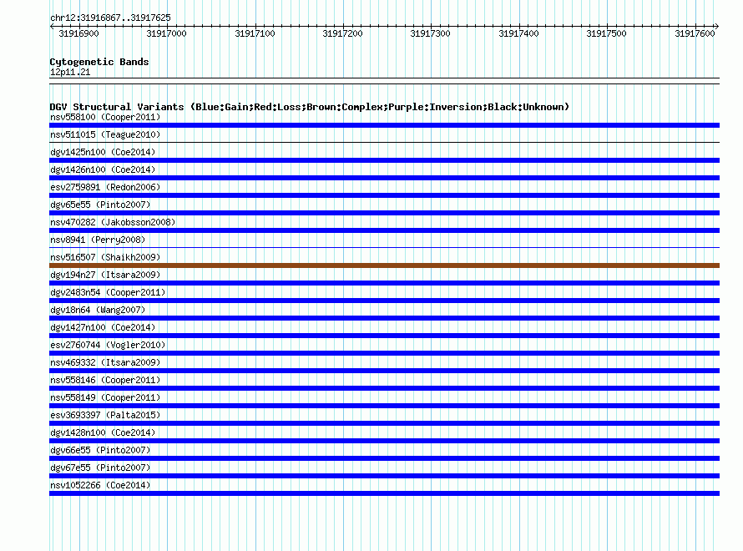Open the nsv516507 (Shaikh2009) variant label

point(105,257)
